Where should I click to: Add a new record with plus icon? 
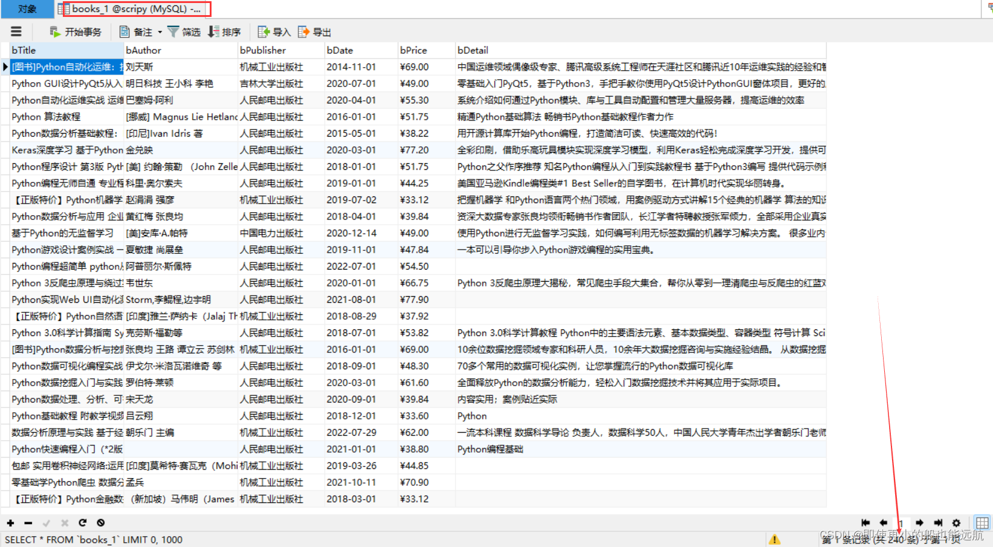(10, 523)
